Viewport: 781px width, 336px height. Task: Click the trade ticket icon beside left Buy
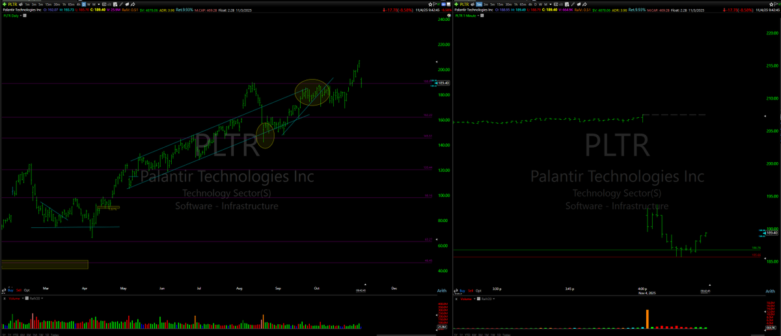[4, 290]
